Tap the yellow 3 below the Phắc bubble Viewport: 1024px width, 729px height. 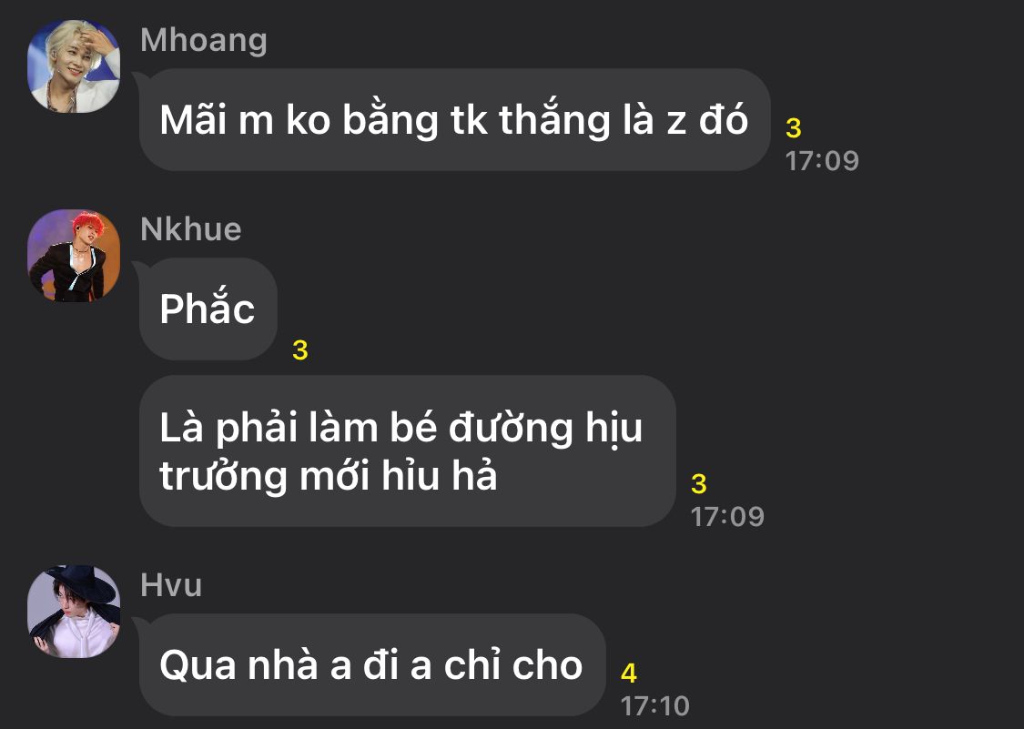(x=299, y=350)
